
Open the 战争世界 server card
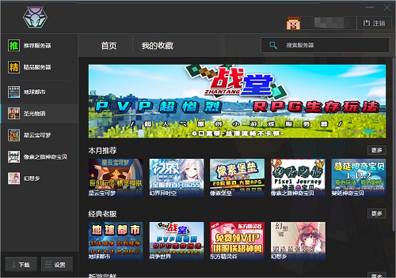tap(176, 241)
